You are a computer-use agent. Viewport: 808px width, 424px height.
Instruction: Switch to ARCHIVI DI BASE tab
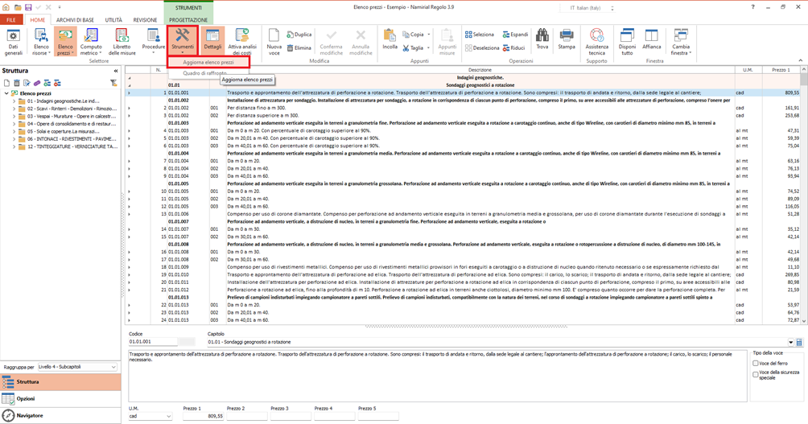point(75,20)
